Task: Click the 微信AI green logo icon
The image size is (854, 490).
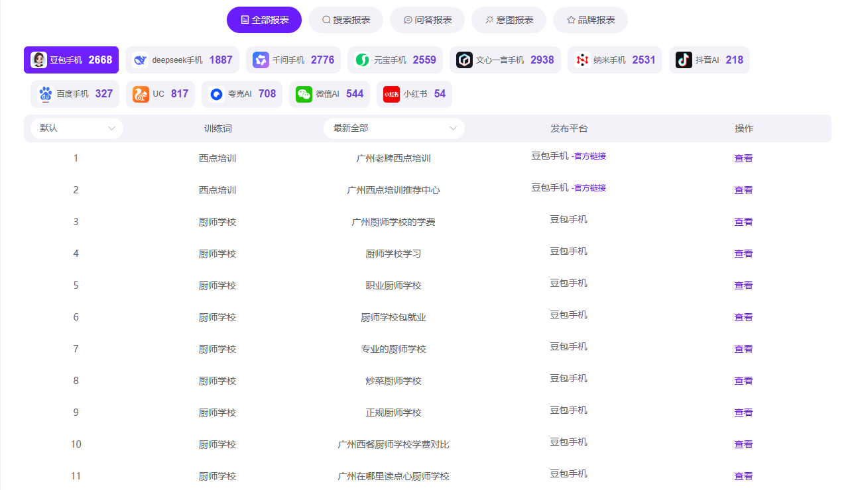Action: click(304, 94)
